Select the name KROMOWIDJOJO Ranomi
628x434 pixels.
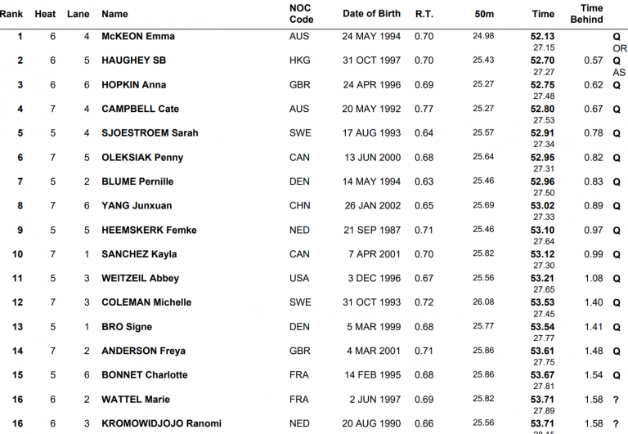tap(161, 423)
